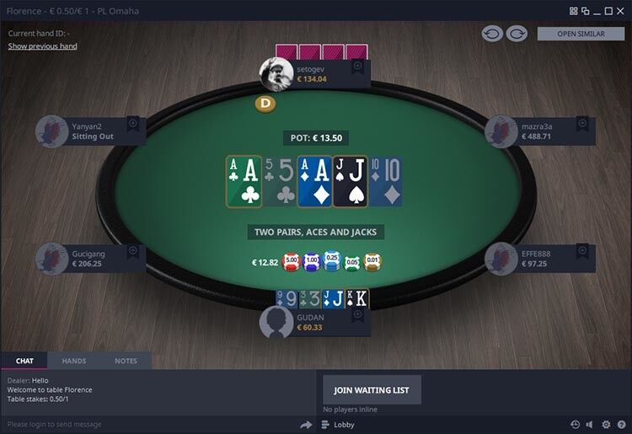Open the Show previous hand link
Screen dimensions: 632x434
pos(42,46)
